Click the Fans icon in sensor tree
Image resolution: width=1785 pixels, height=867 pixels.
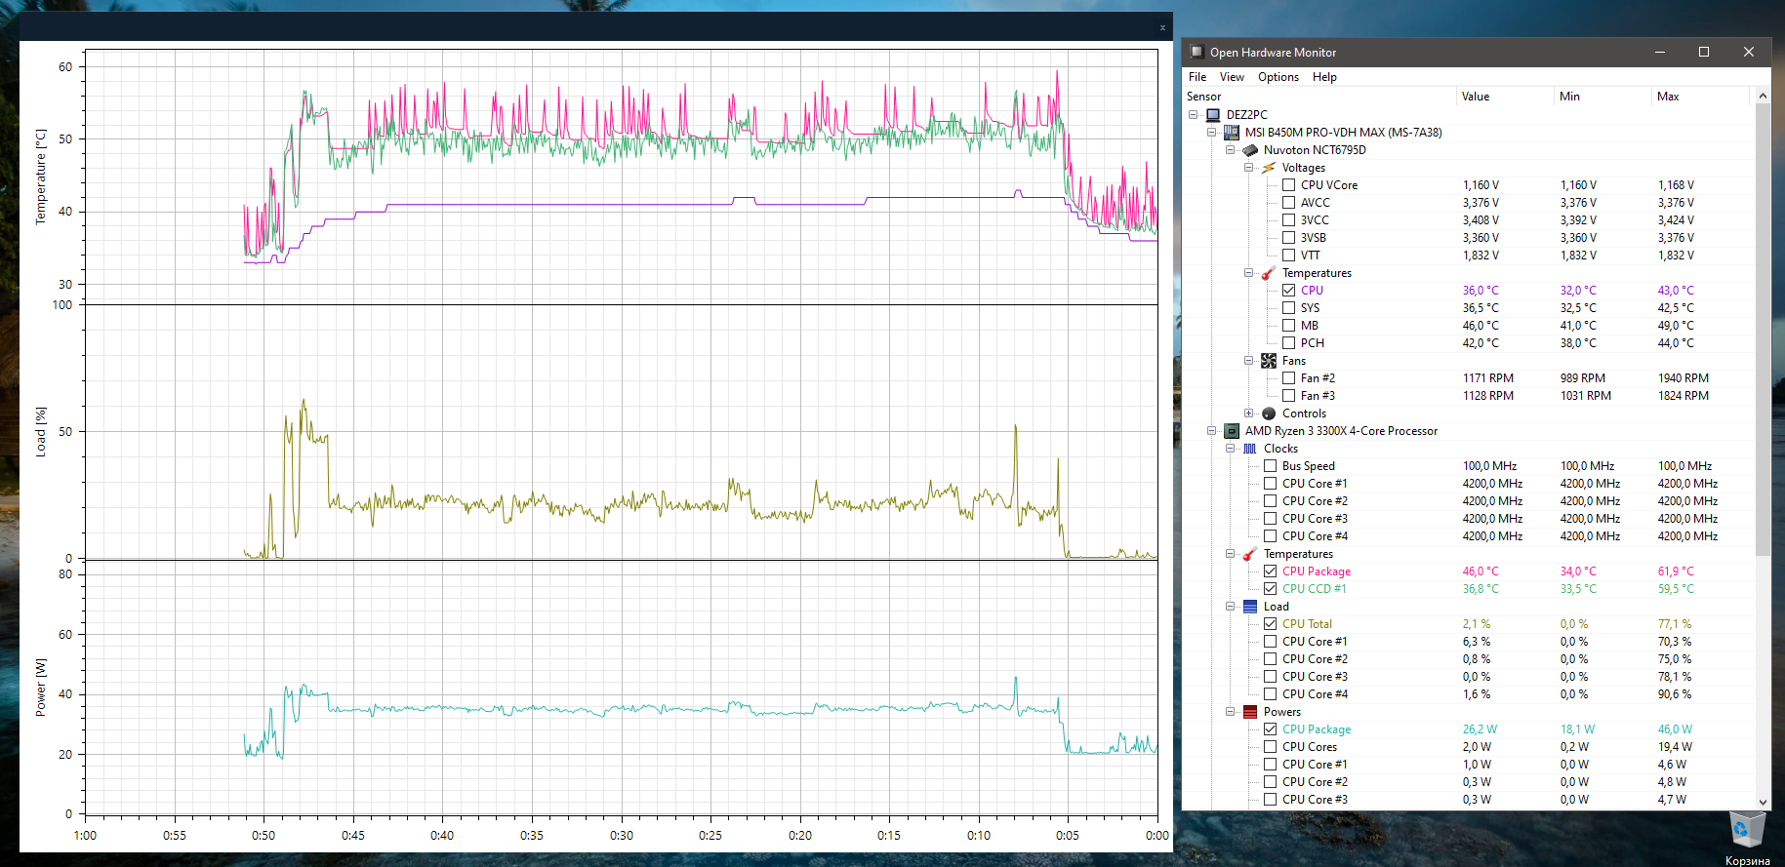click(x=1269, y=361)
